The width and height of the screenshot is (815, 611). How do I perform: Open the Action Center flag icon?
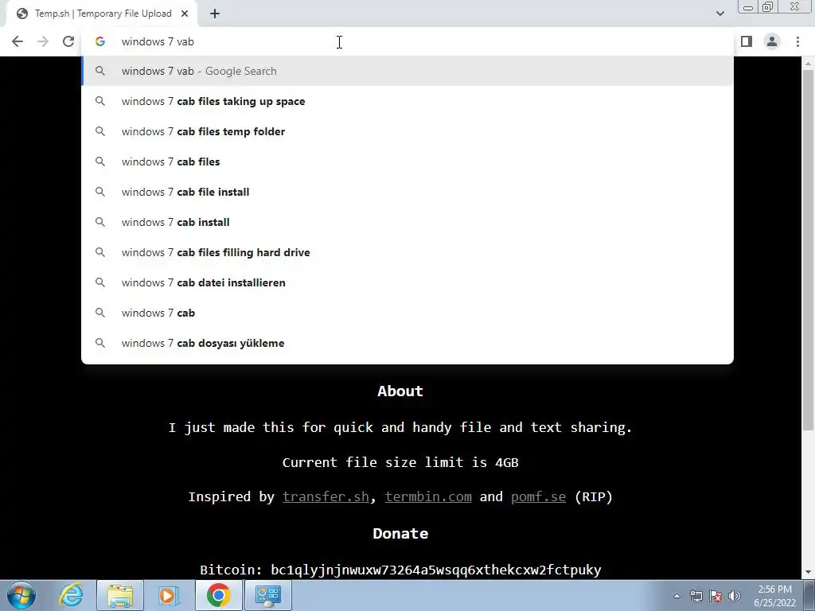716,596
